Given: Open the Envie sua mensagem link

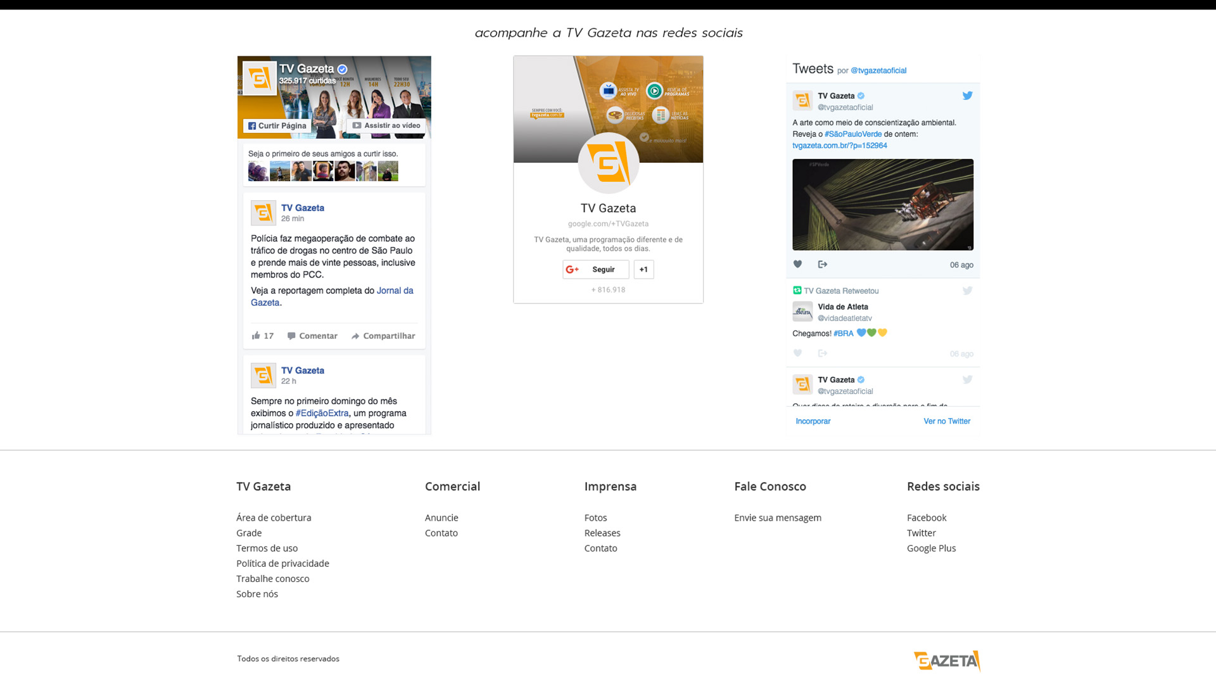Looking at the screenshot, I should [x=778, y=517].
